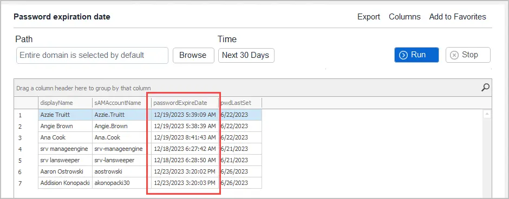Select the Addision Konopacki display name cell
This screenshot has width=509, height=199.
click(x=65, y=183)
